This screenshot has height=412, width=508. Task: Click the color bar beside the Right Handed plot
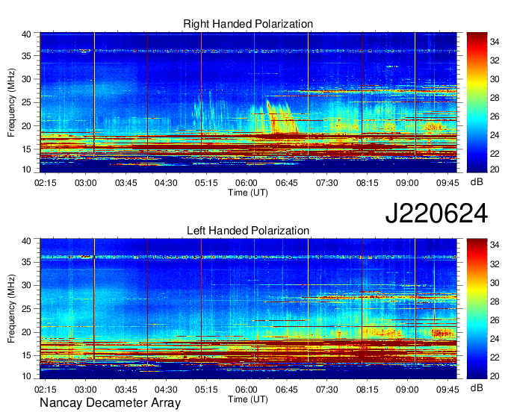point(477,102)
